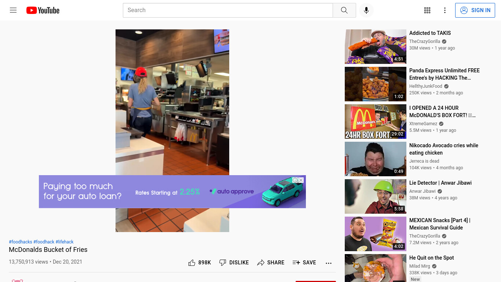Open MEXICAN Snacks Part 4 thumbnail
Viewport: 501px width, 282px height.
click(376, 234)
